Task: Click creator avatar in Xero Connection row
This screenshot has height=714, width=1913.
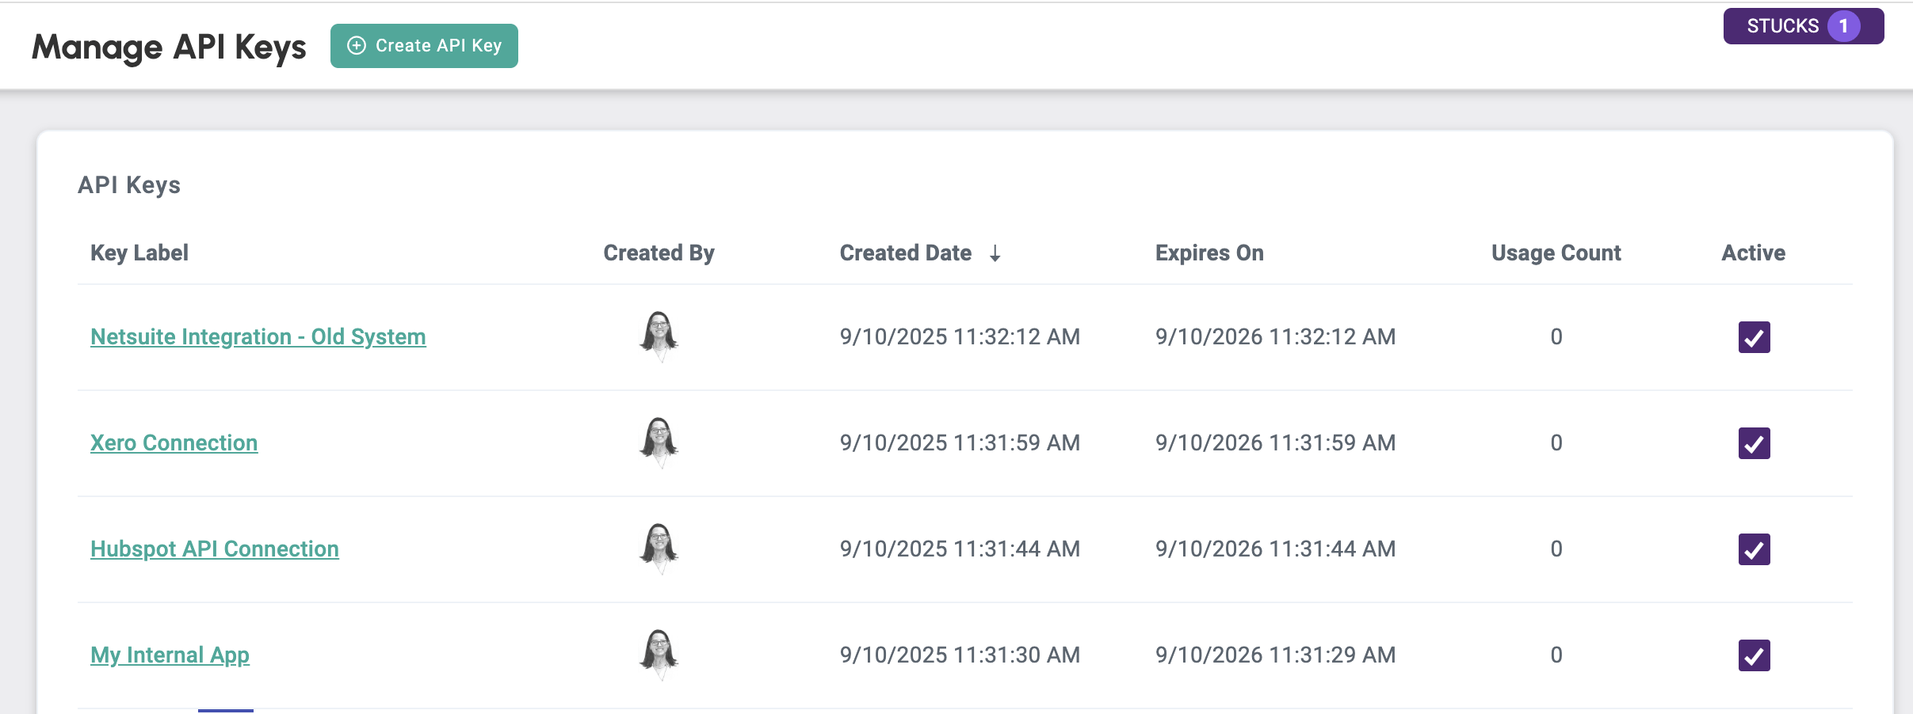Action: [x=659, y=442]
